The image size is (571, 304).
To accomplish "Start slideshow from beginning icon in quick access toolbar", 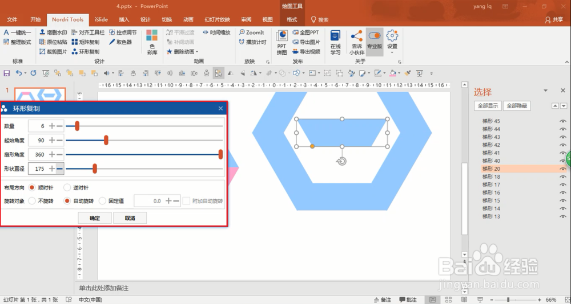I will coord(46,73).
